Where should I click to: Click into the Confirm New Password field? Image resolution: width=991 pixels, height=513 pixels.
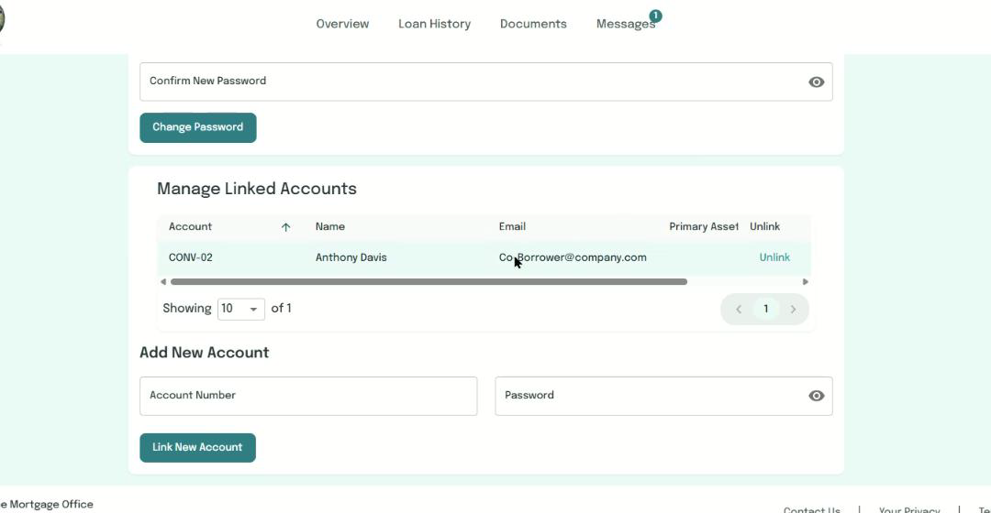pos(468,82)
